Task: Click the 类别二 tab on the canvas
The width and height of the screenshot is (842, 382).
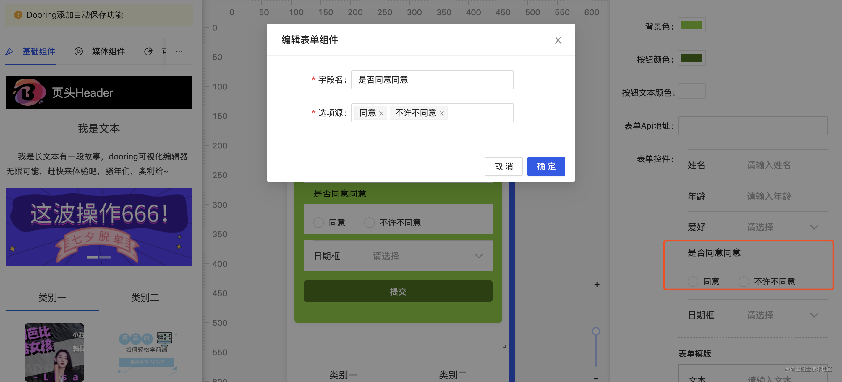Action: click(x=453, y=375)
